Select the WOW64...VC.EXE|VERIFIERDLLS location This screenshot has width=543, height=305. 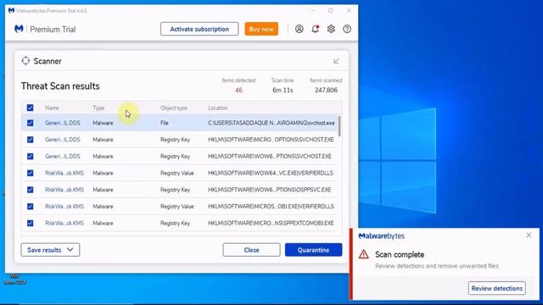click(x=271, y=173)
